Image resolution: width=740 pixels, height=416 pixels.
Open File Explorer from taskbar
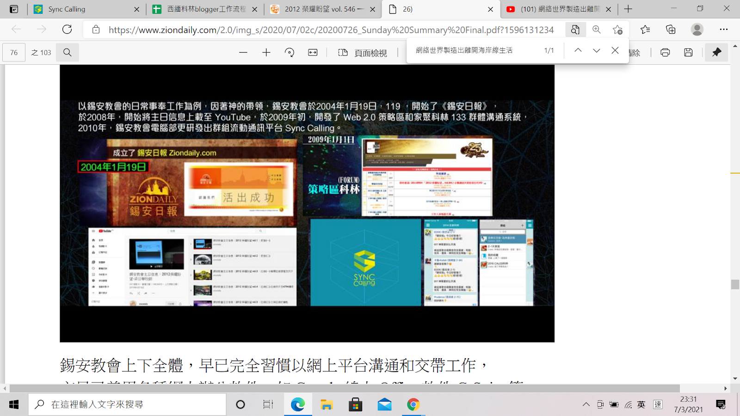point(327,404)
